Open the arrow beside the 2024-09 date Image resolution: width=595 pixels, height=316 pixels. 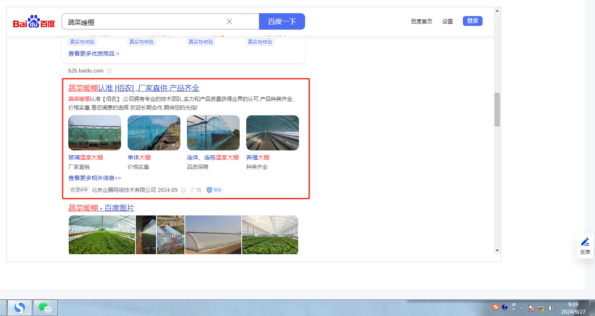(x=184, y=190)
